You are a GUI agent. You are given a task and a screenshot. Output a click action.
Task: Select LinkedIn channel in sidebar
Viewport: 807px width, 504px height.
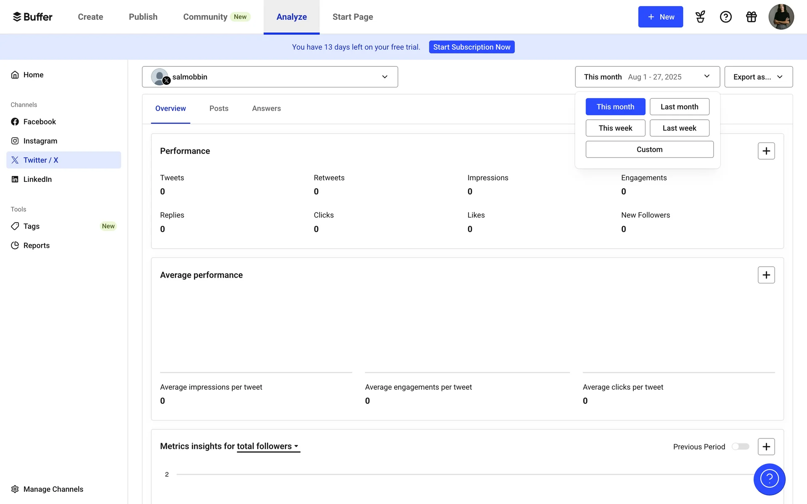[x=37, y=179]
